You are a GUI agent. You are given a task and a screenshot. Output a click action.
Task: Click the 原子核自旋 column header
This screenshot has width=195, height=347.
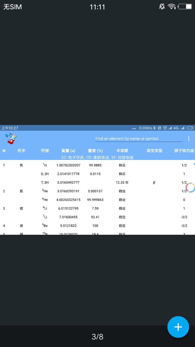(x=184, y=151)
